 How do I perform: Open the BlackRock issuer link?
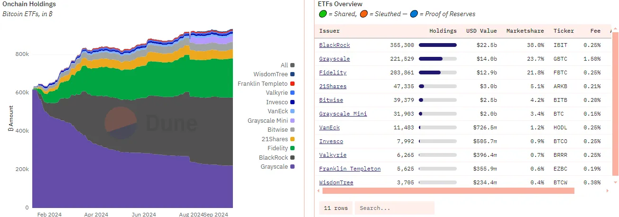tap(334, 45)
